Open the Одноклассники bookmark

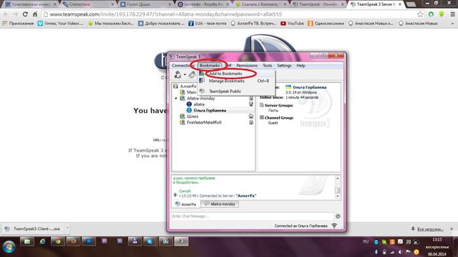pyautogui.click(x=326, y=24)
